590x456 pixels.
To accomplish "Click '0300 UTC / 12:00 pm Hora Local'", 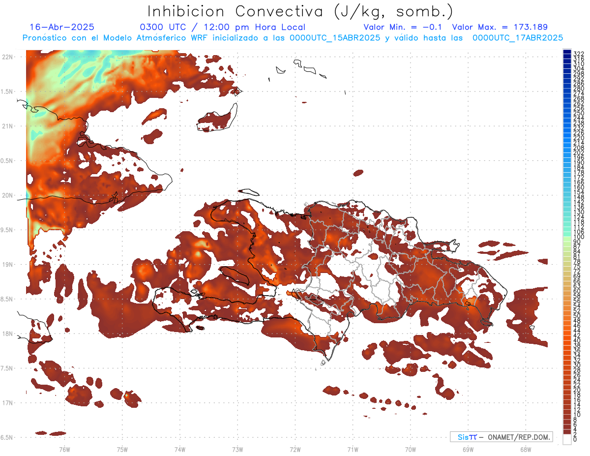I will 222,28.
